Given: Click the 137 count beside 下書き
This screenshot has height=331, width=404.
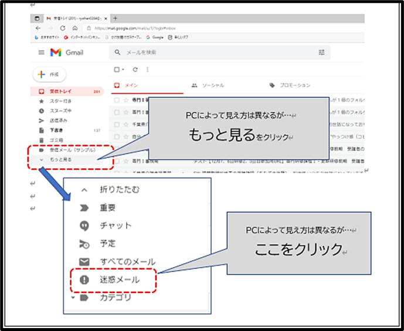Looking at the screenshot, I should 97,131.
